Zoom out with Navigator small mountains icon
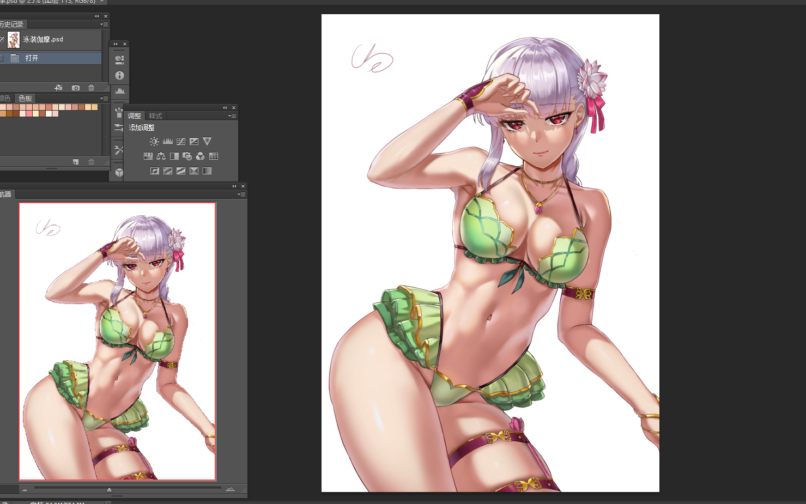Screen dimensions: 806x504 pyautogui.click(x=25, y=489)
